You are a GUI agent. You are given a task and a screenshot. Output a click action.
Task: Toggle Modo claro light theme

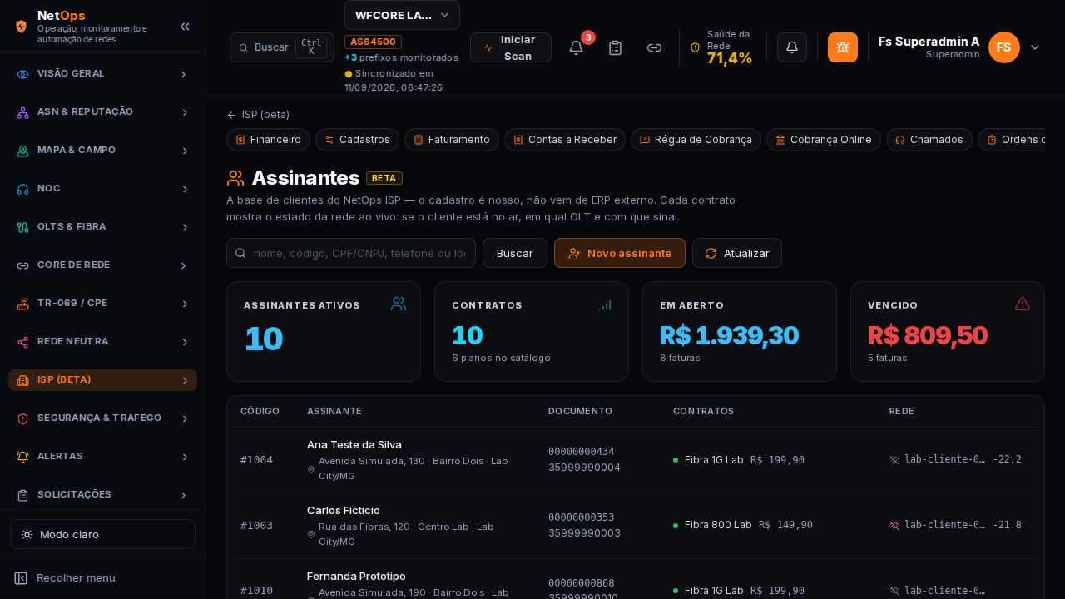[x=102, y=534]
